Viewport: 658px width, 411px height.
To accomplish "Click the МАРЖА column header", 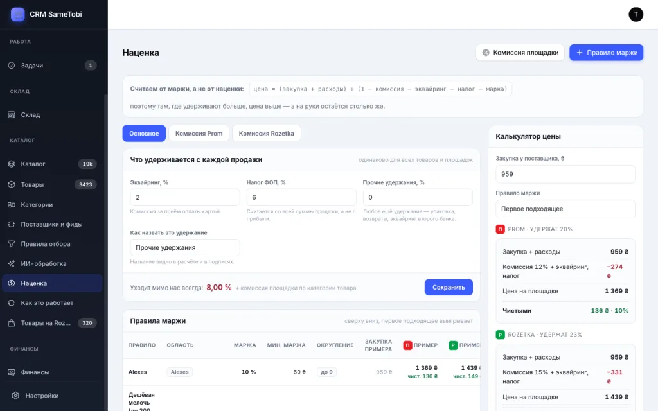I will pos(245,345).
